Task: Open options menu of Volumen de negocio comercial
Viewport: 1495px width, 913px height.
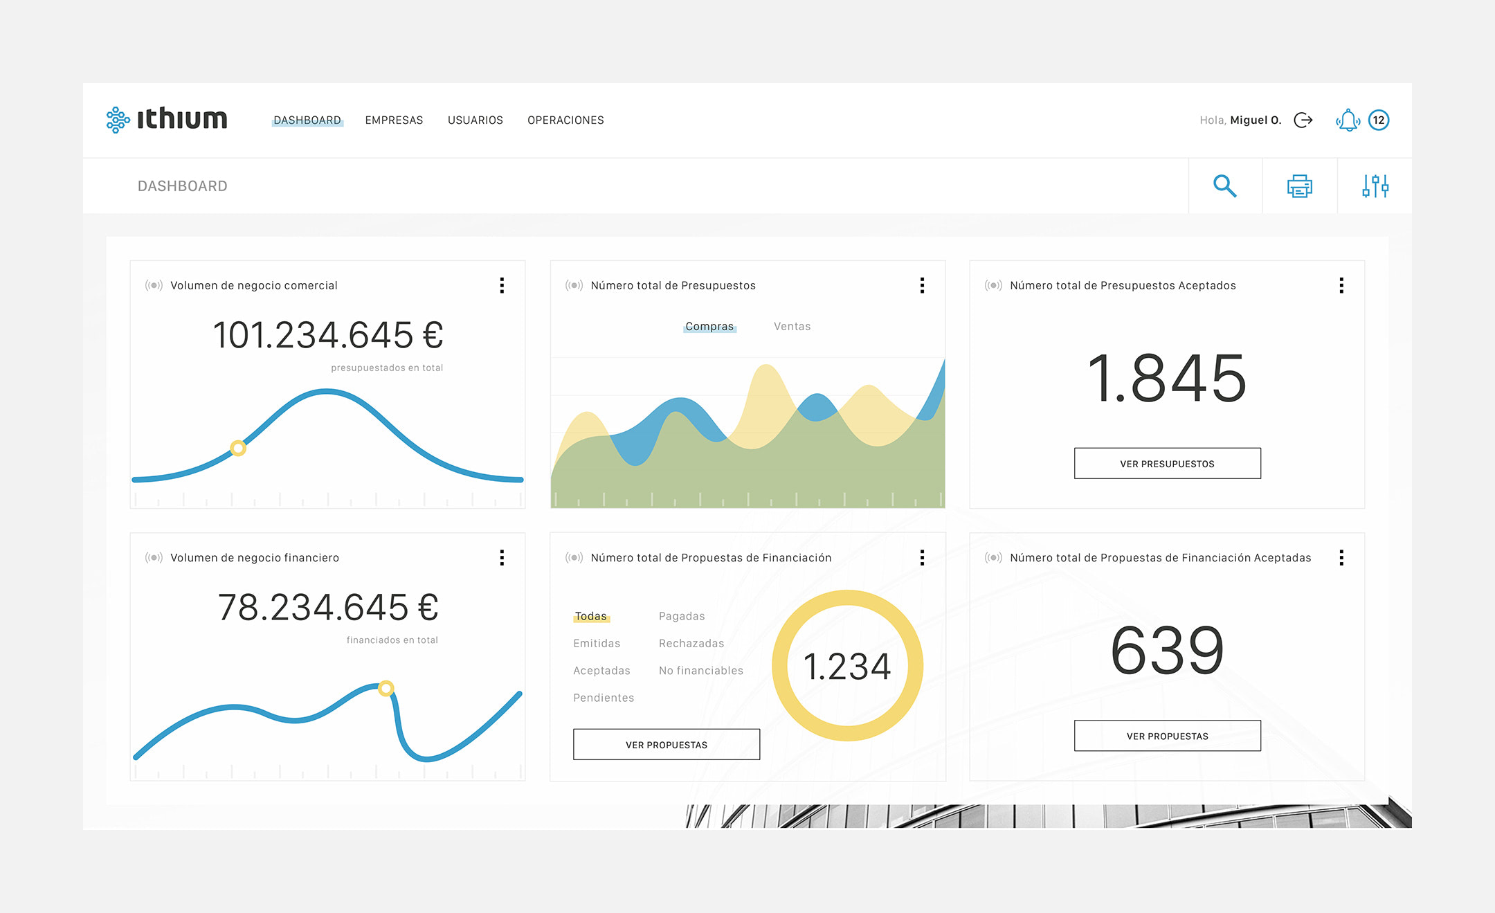Action: pos(502,285)
